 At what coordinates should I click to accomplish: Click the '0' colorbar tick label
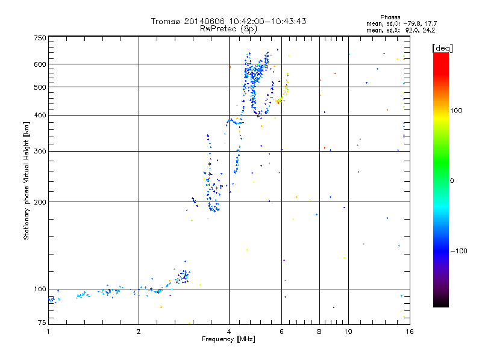pyautogui.click(x=451, y=181)
